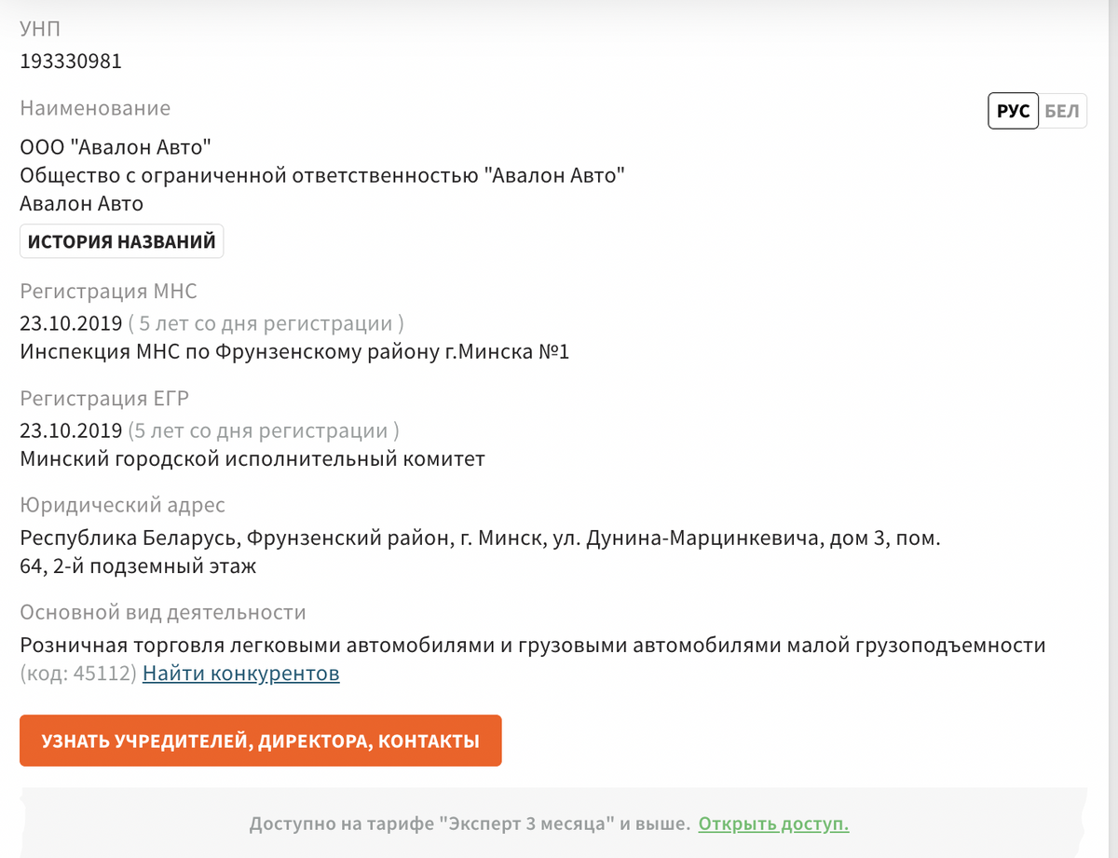The image size is (1118, 858).
Task: Click the legal address starting with Республика Беларусь
Action: (480, 538)
